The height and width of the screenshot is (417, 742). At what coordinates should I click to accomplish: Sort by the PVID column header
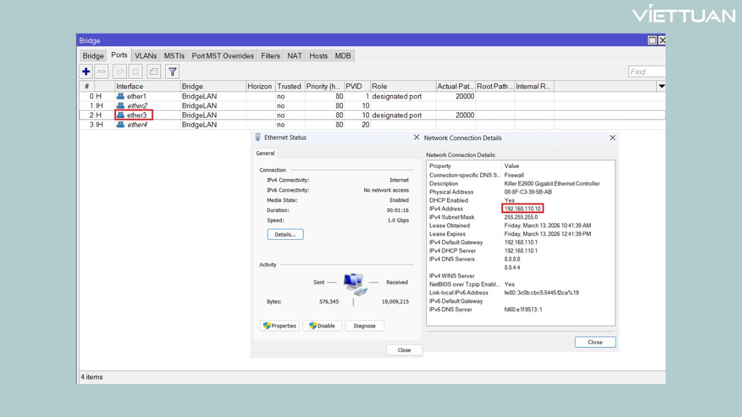click(x=354, y=86)
